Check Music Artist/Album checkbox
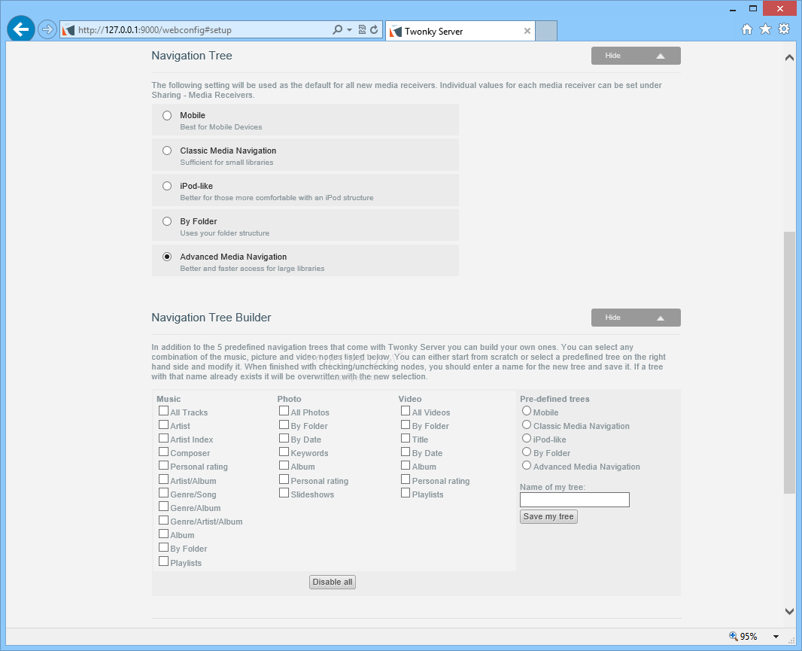 [x=164, y=479]
